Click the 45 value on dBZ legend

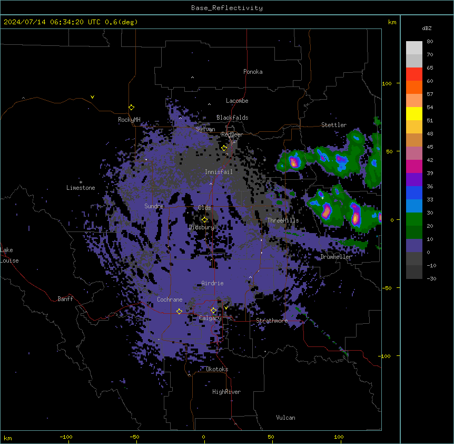tap(430, 147)
